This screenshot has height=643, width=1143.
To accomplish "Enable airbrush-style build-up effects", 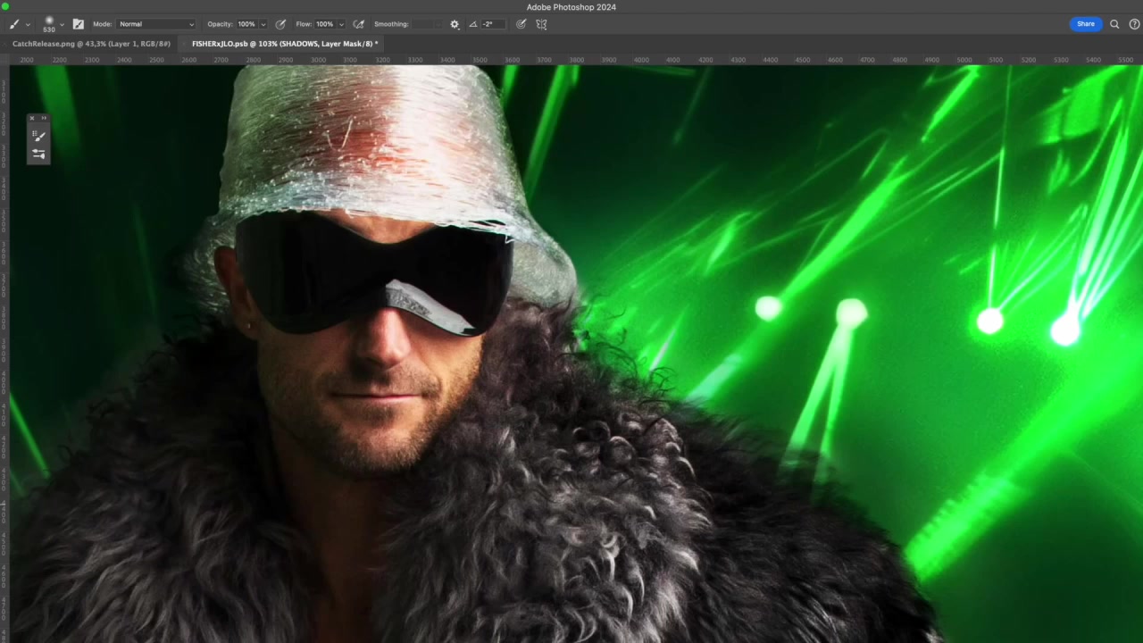I will coord(359,24).
